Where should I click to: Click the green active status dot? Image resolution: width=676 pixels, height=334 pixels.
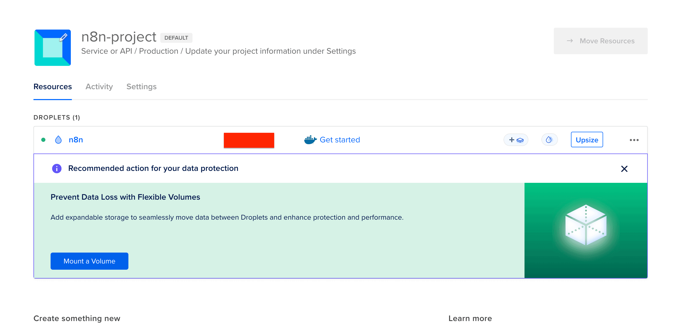tap(44, 140)
